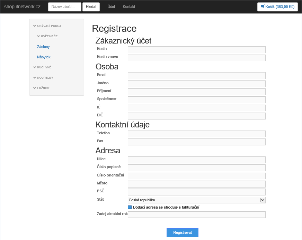Collapse the OBÝVACÍ POKOJ category chevron
The width and height of the screenshot is (302, 240).
click(34, 26)
